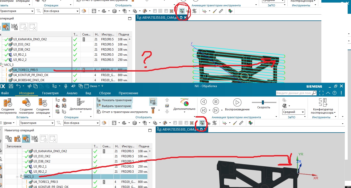Click the Save diskette icon beside NX logo

11,86
